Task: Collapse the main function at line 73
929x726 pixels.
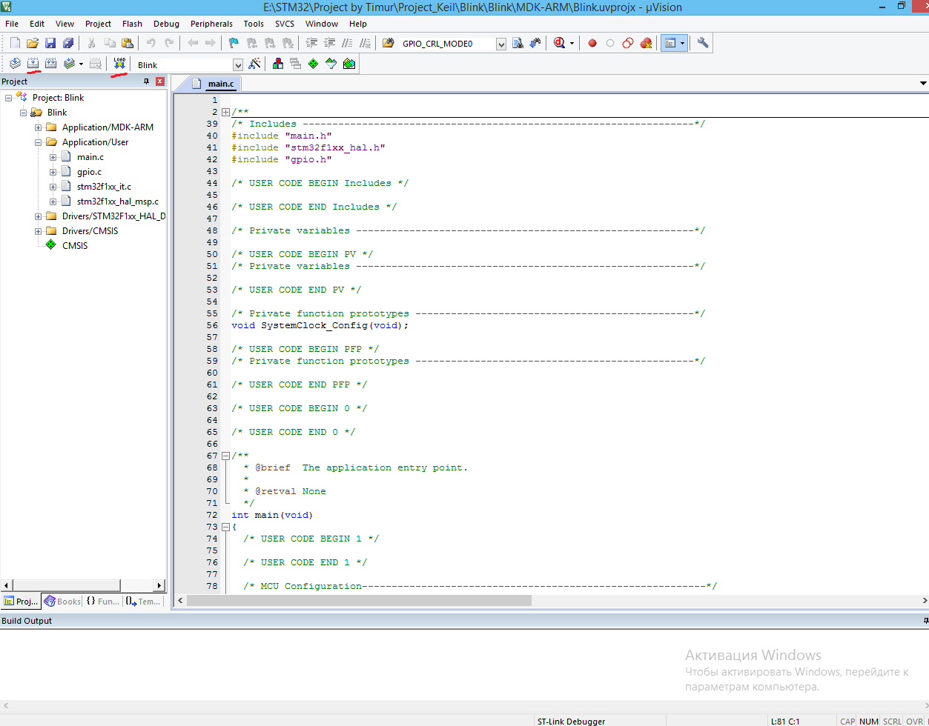Action: 225,527
